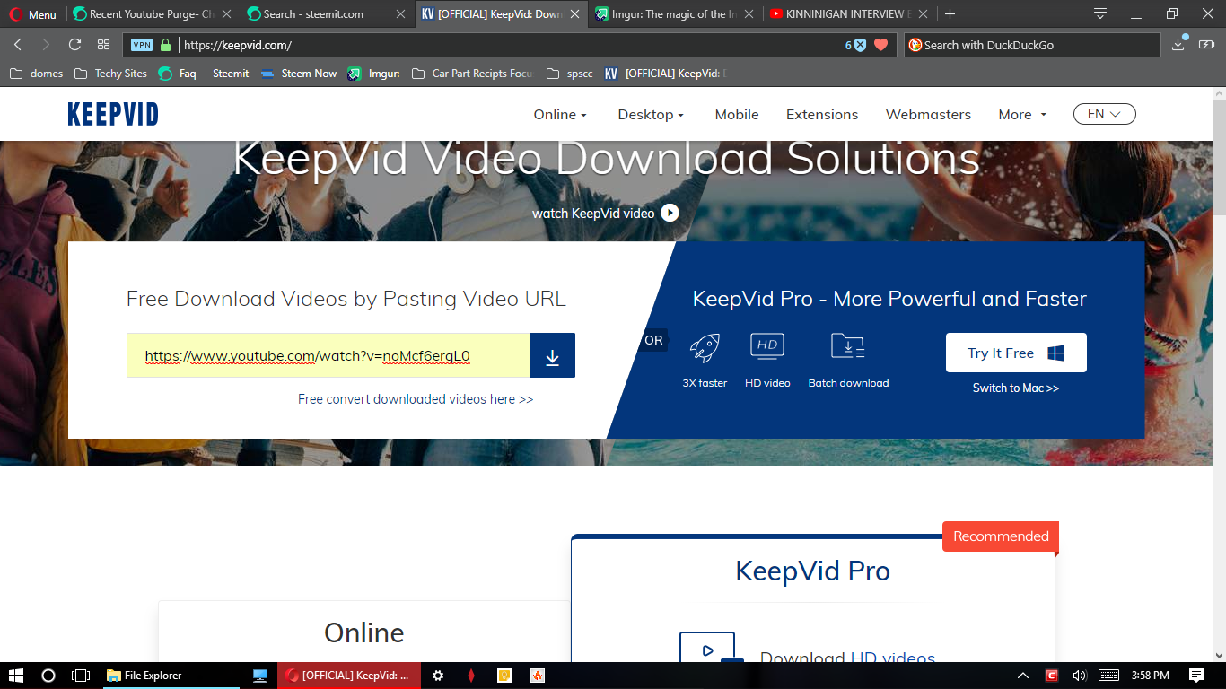Open a new browser tab
The height and width of the screenshot is (689, 1226).
[950, 14]
